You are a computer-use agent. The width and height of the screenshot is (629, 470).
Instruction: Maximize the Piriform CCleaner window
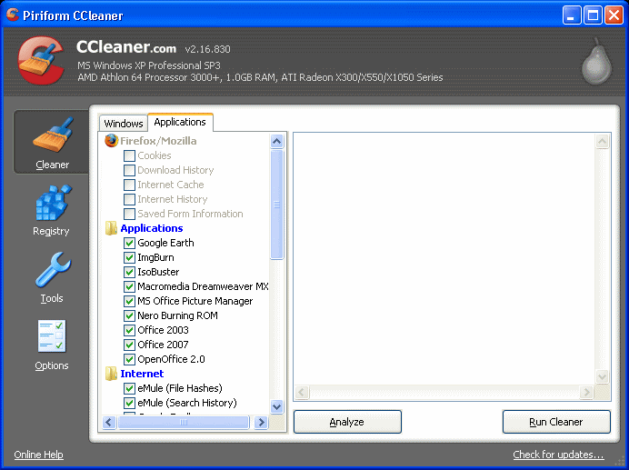[593, 15]
